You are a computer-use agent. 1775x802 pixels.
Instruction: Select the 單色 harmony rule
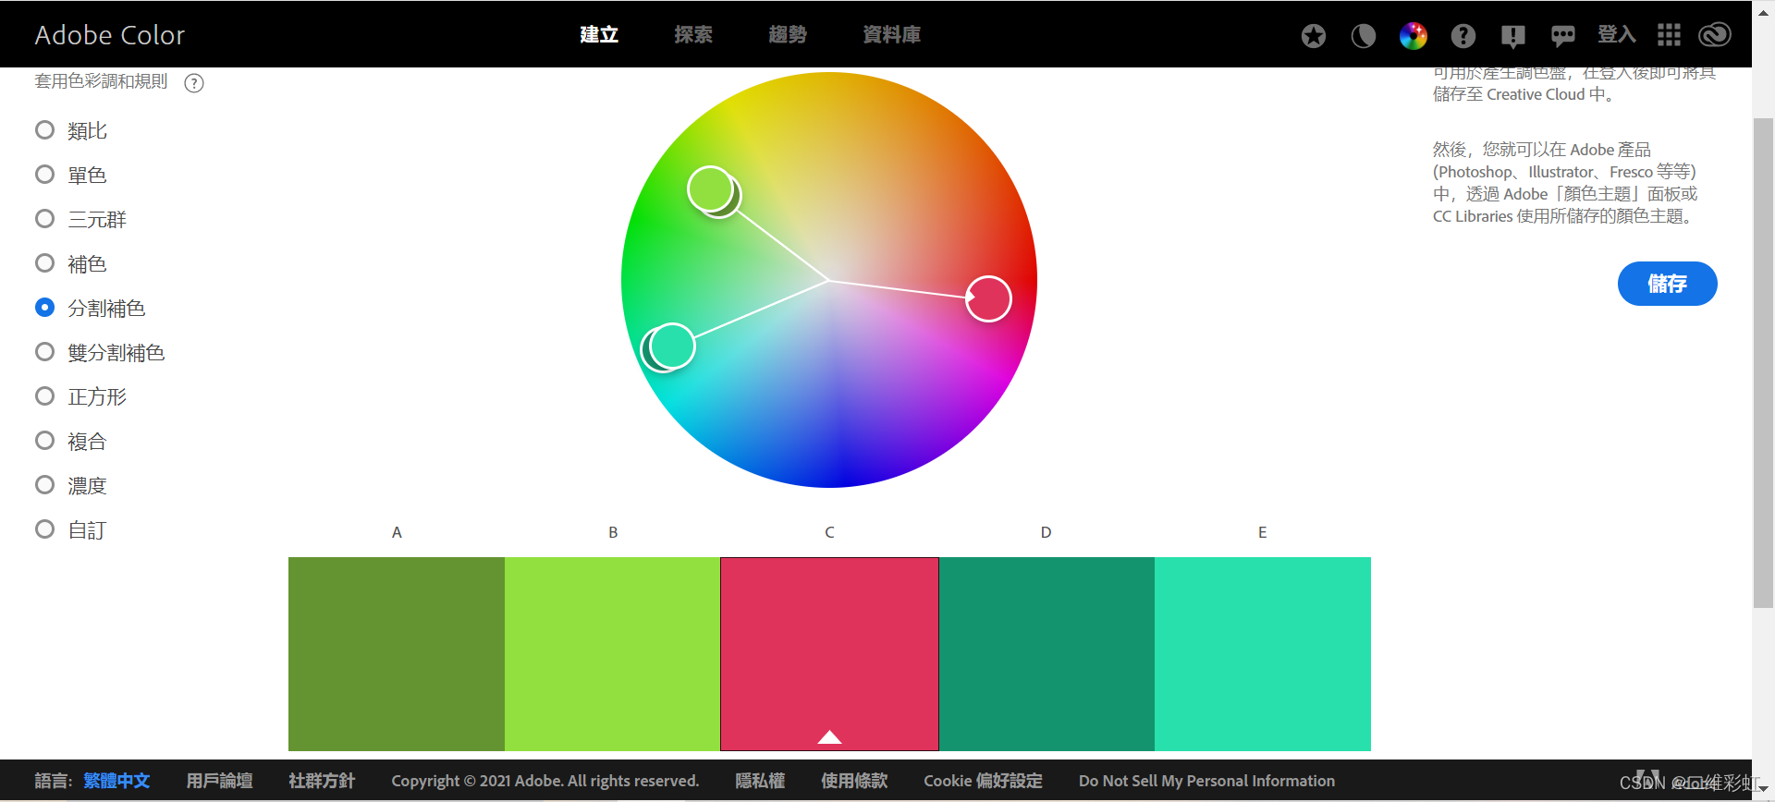[71, 175]
